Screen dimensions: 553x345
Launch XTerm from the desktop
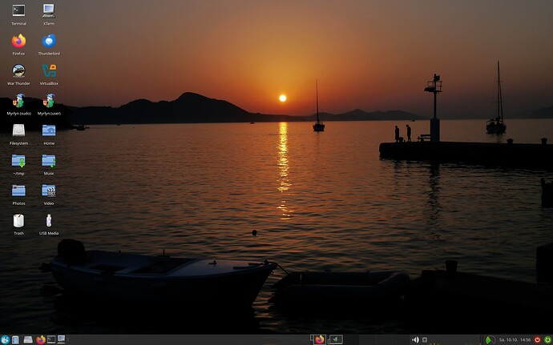49,14
